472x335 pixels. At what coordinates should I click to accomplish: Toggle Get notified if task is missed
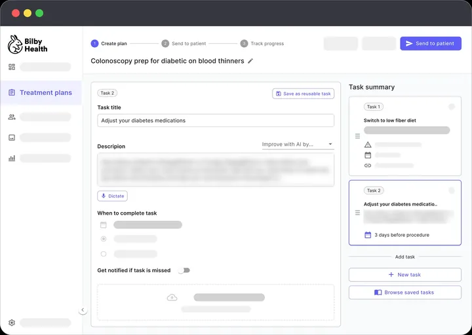click(x=184, y=270)
